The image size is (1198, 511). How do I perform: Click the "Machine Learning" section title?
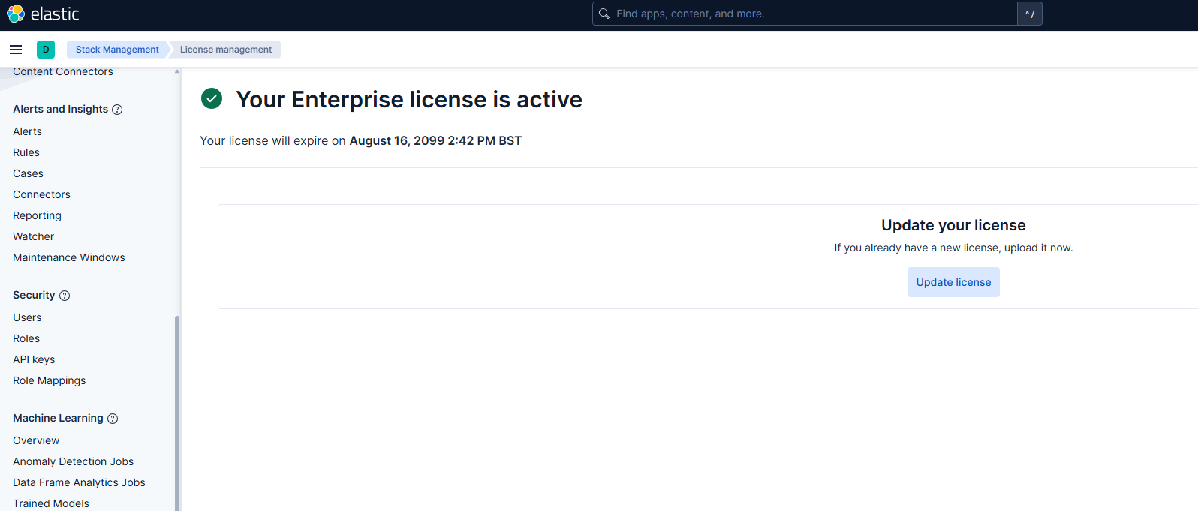[58, 418]
